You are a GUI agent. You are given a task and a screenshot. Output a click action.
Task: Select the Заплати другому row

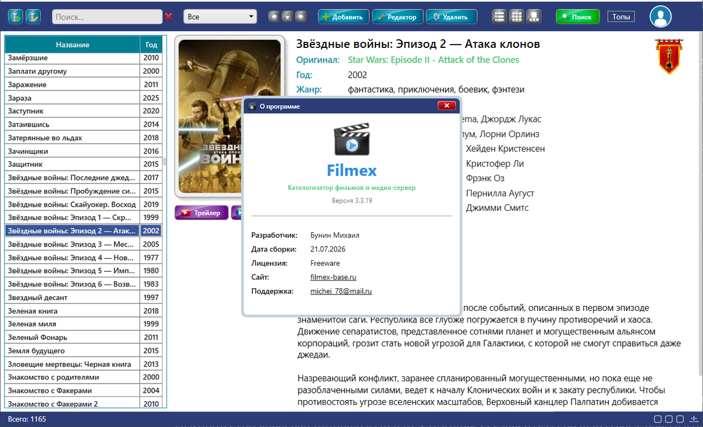coord(84,71)
